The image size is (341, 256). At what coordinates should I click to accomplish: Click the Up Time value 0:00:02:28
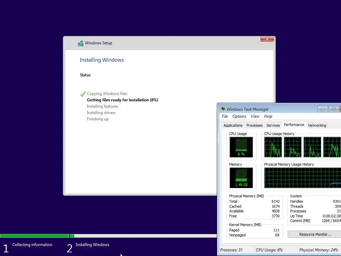tap(332, 216)
